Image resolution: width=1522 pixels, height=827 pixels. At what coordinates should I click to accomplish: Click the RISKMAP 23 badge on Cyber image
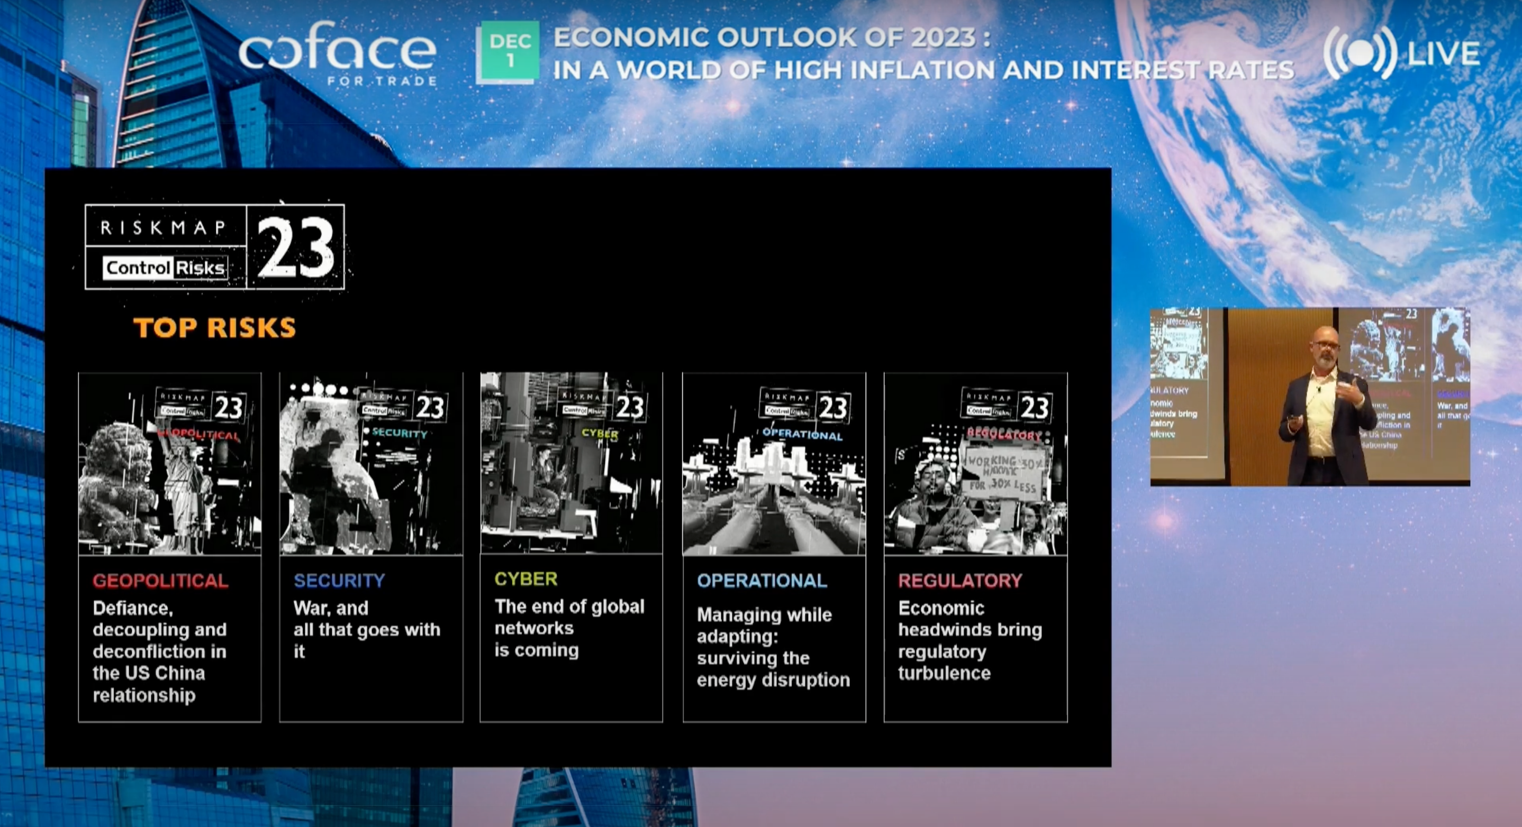click(x=604, y=405)
